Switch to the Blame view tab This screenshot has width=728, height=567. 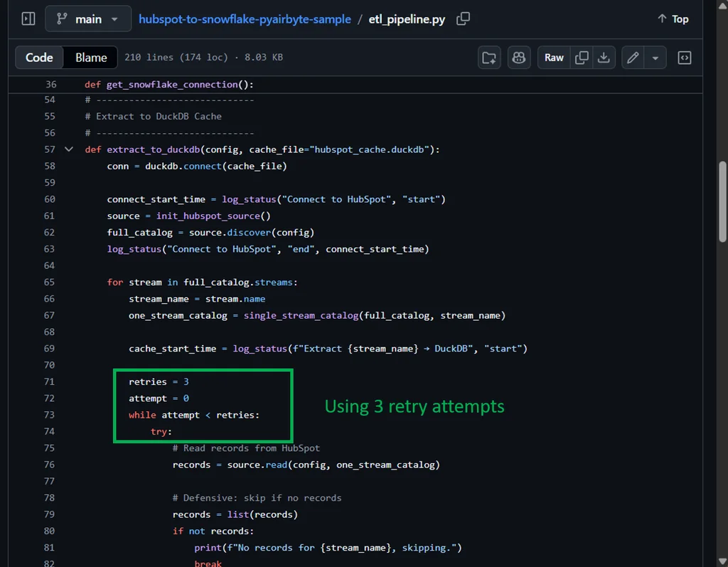click(x=91, y=57)
